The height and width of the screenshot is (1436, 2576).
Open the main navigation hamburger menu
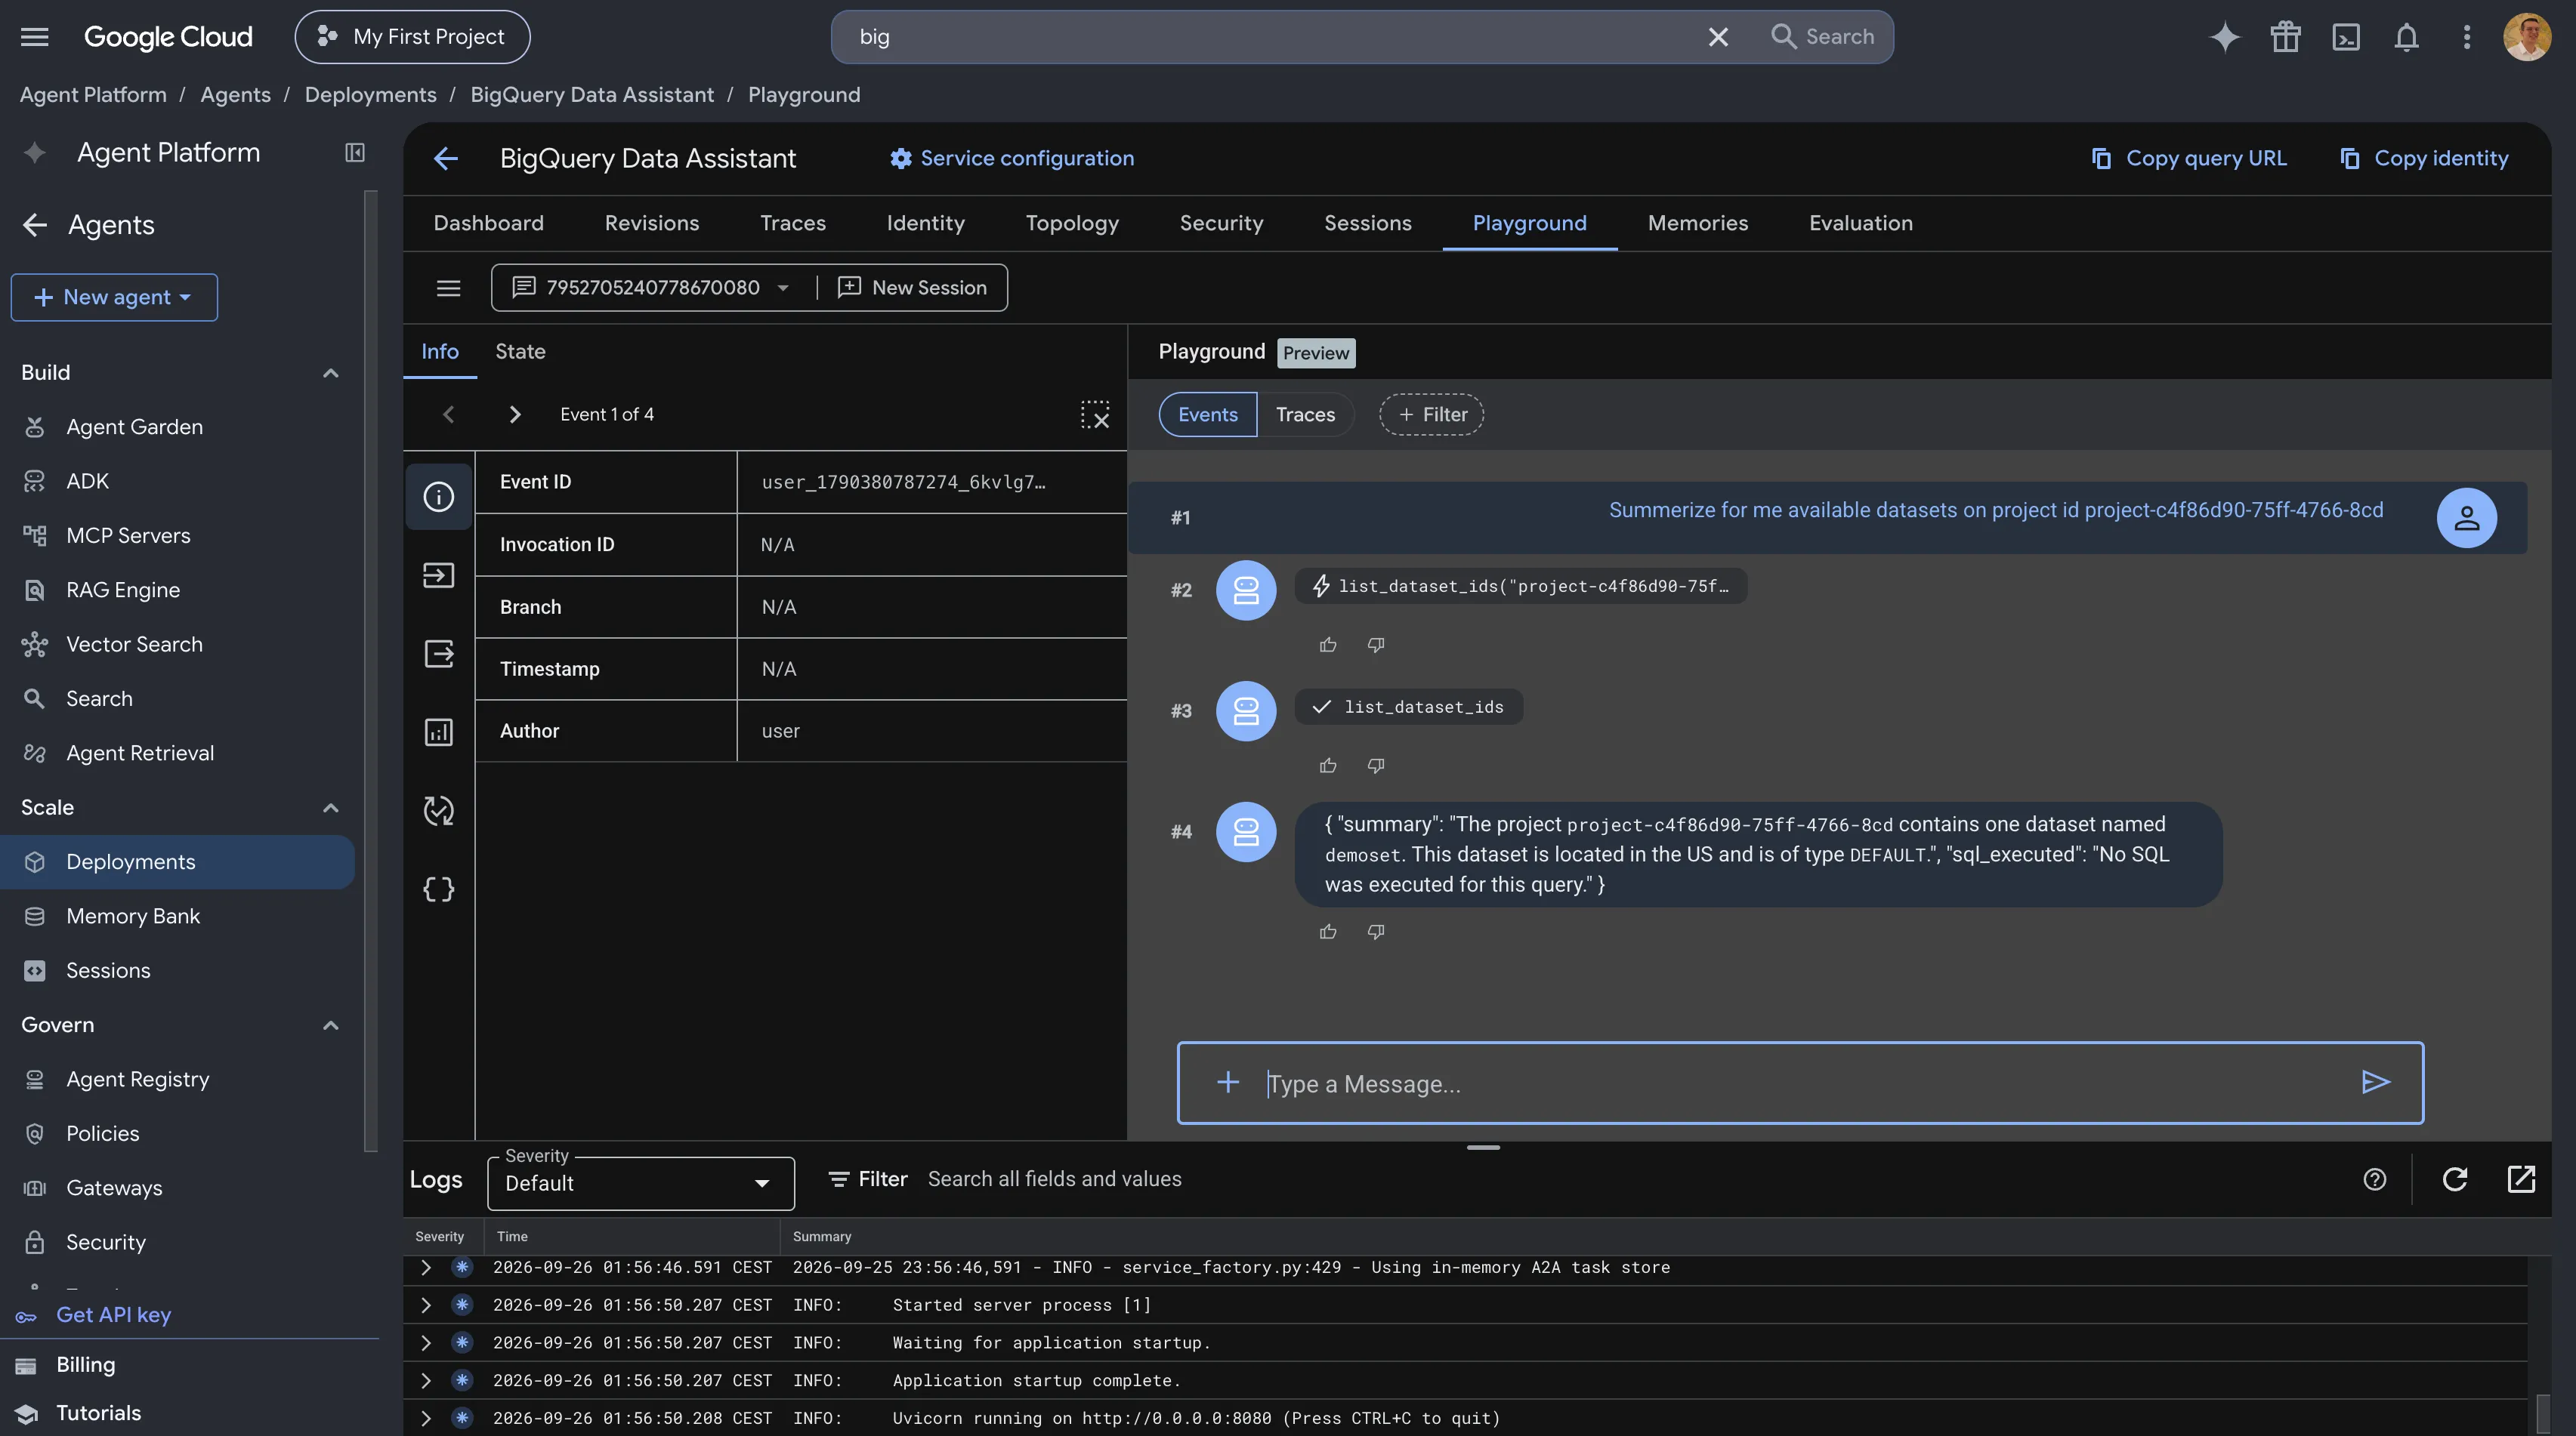(x=35, y=37)
